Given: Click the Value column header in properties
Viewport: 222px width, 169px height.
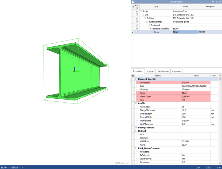Looking at the screenshot, I should click(x=196, y=76).
